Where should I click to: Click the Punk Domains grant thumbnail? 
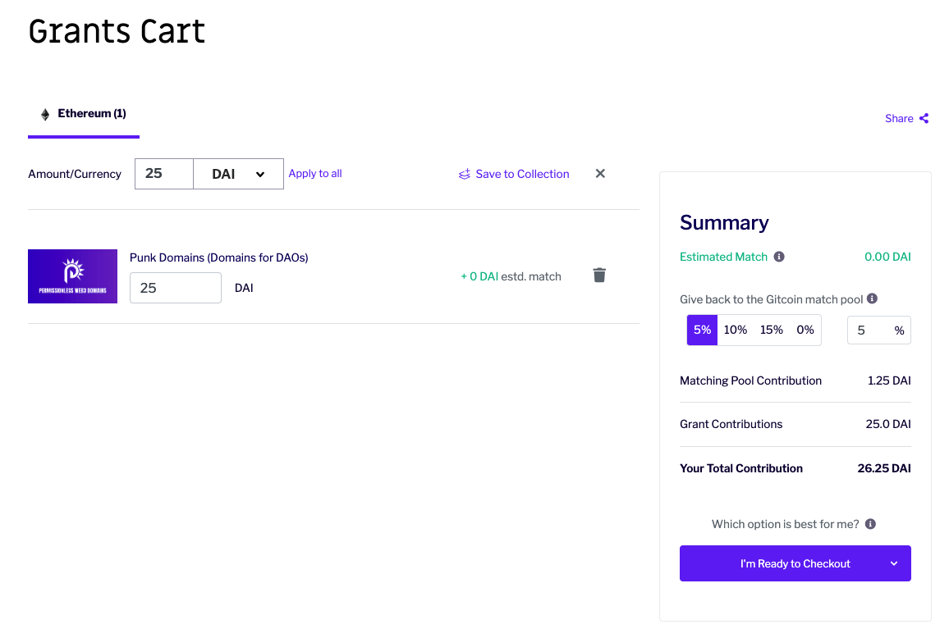pyautogui.click(x=72, y=276)
